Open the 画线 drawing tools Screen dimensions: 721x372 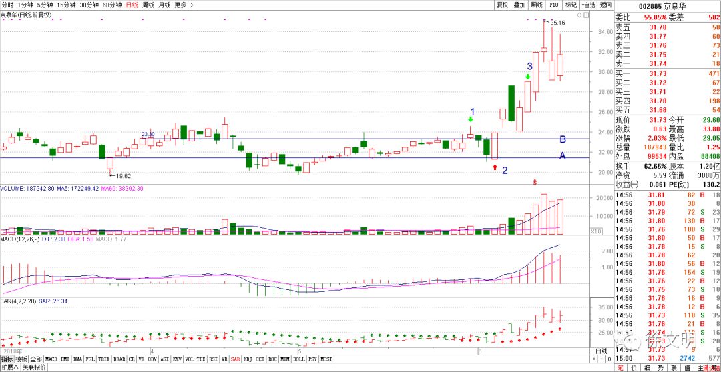tap(537, 5)
